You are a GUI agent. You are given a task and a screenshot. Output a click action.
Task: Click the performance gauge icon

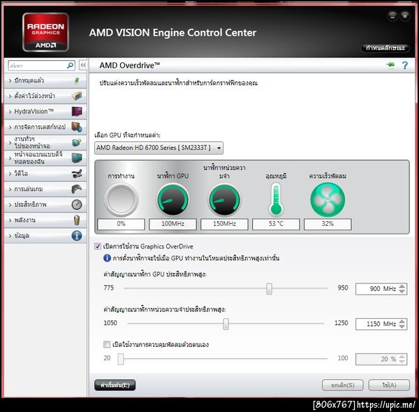click(77, 204)
